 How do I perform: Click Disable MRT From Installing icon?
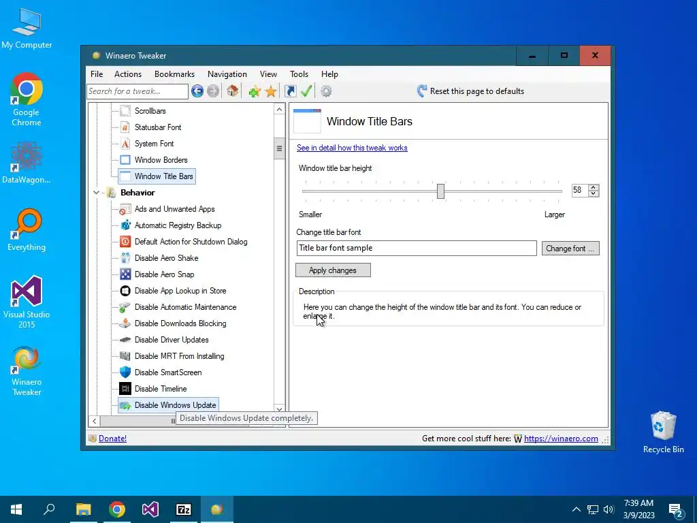125,356
